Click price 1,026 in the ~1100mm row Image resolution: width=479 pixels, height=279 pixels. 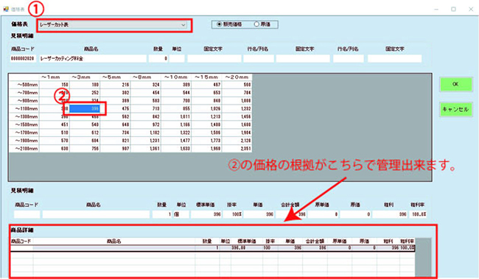206,109
